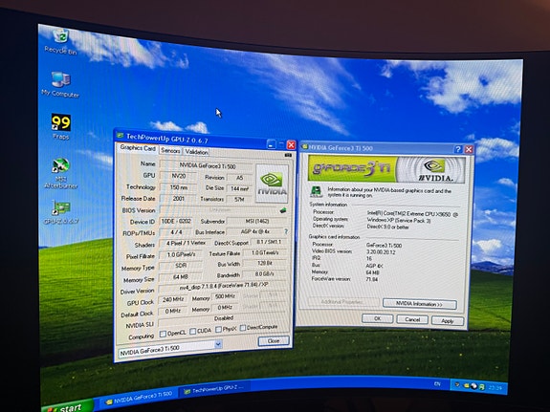Click OK in GeForce3 Ti 500 dialog
Screen dimensions: 550x412
tap(377, 318)
